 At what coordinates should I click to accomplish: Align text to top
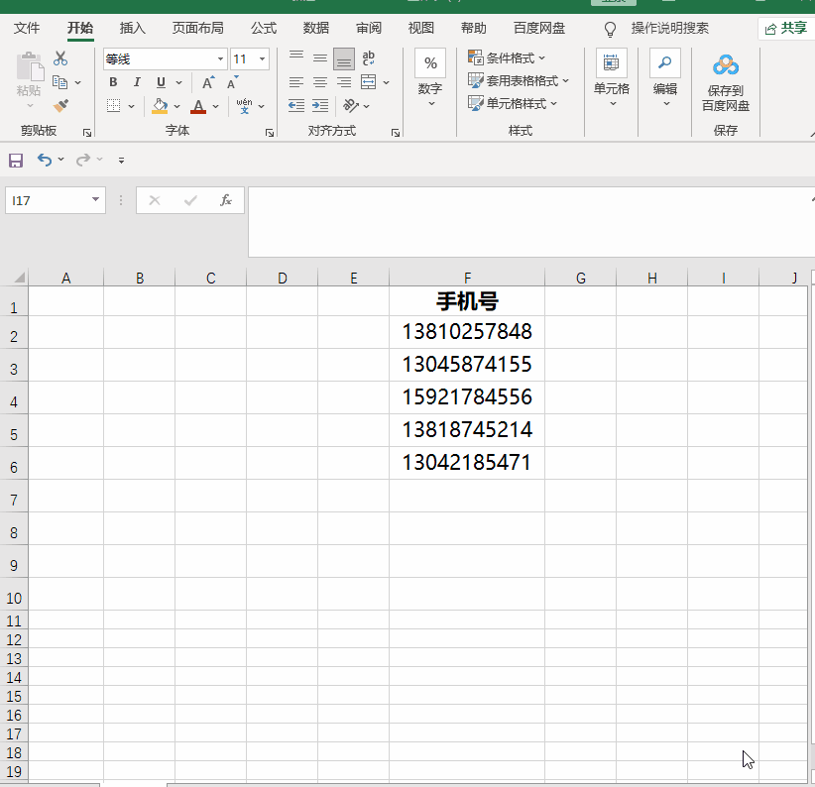pos(296,58)
